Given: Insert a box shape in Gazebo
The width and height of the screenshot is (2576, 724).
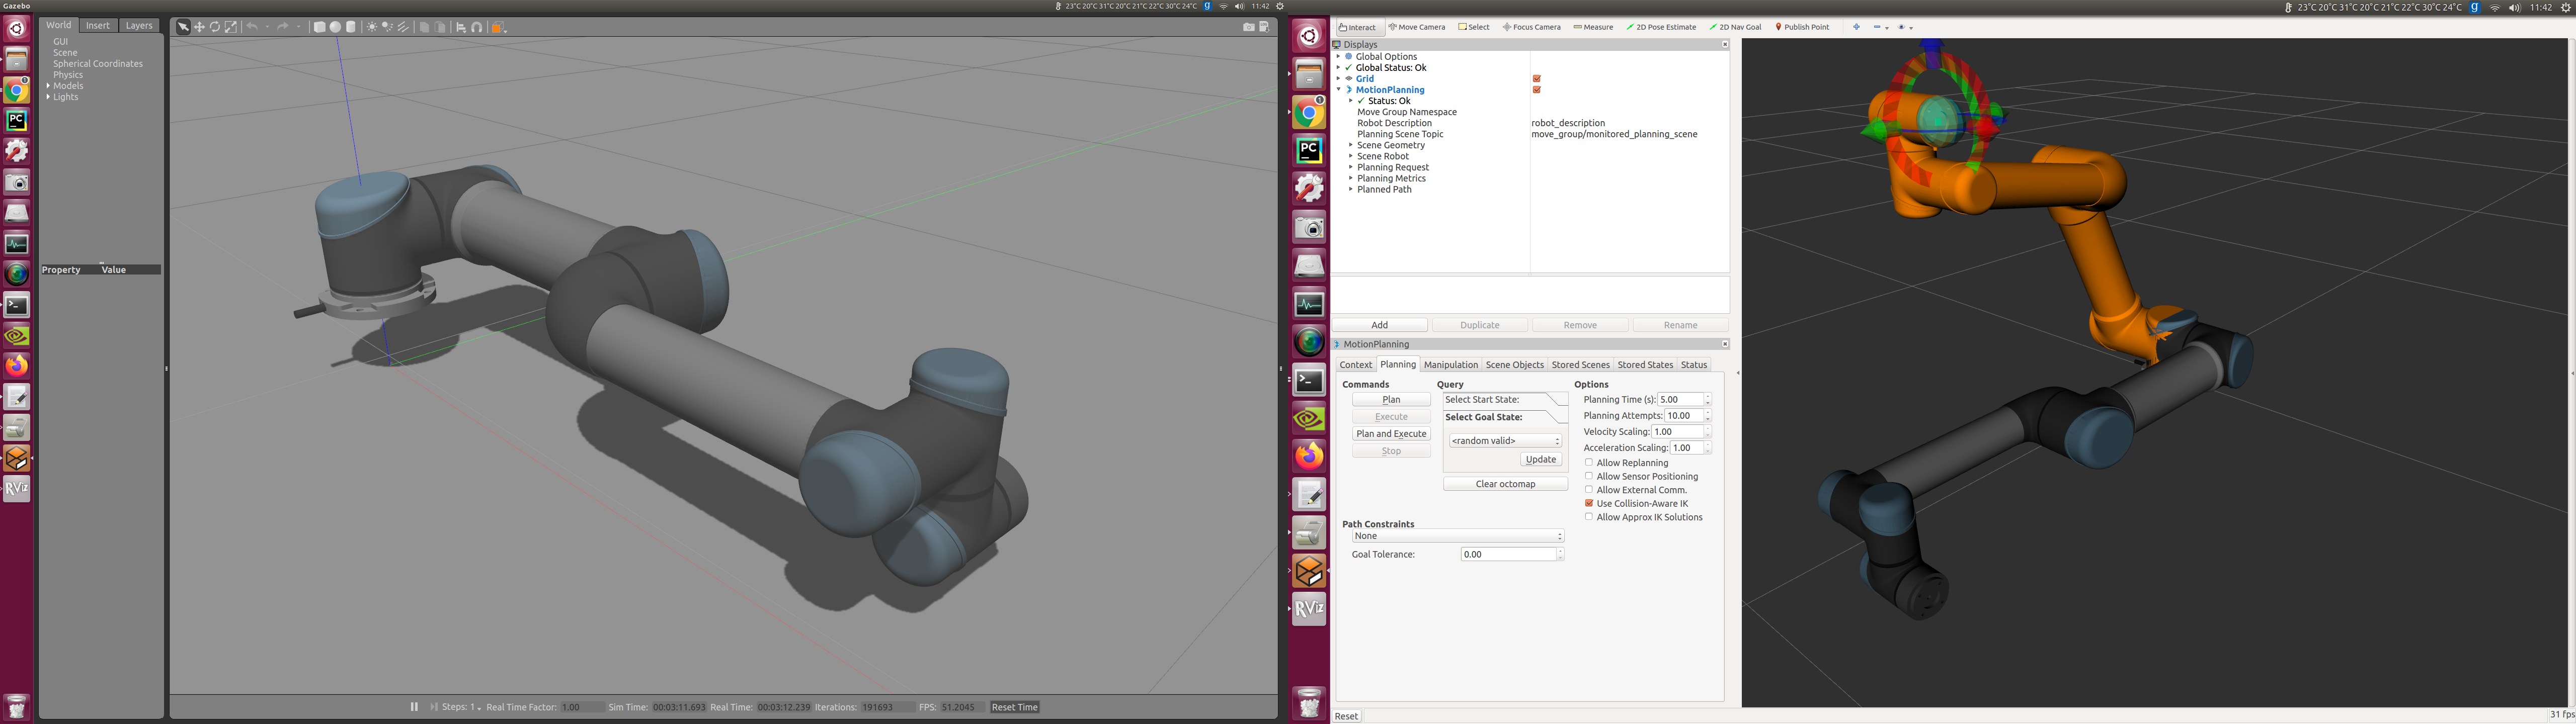Looking at the screenshot, I should [319, 27].
